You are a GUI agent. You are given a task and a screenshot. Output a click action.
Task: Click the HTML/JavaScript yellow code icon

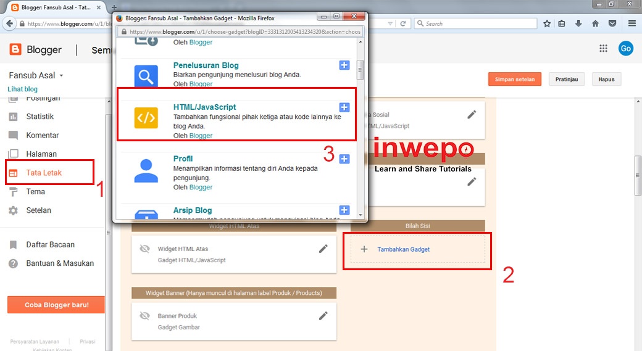146,118
